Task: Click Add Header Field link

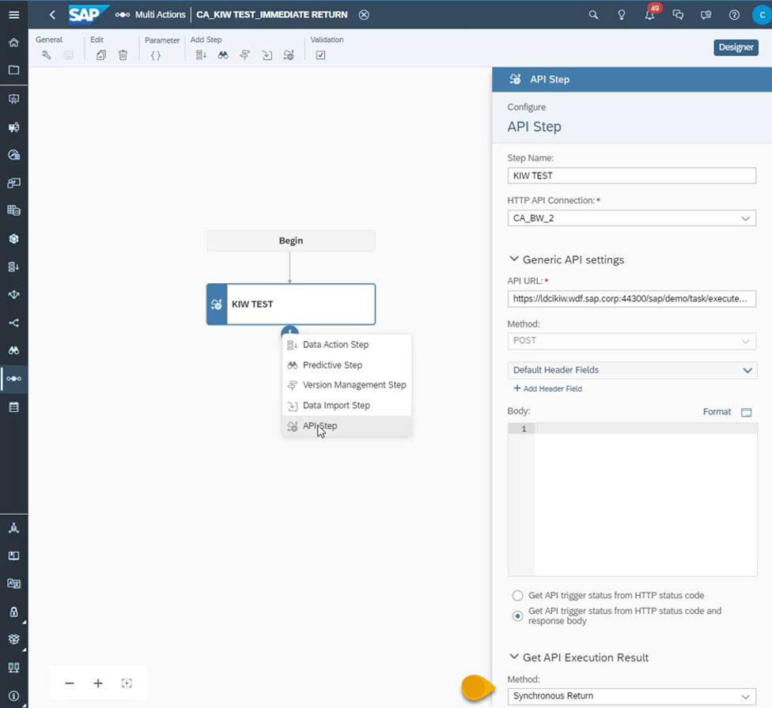Action: 547,388
